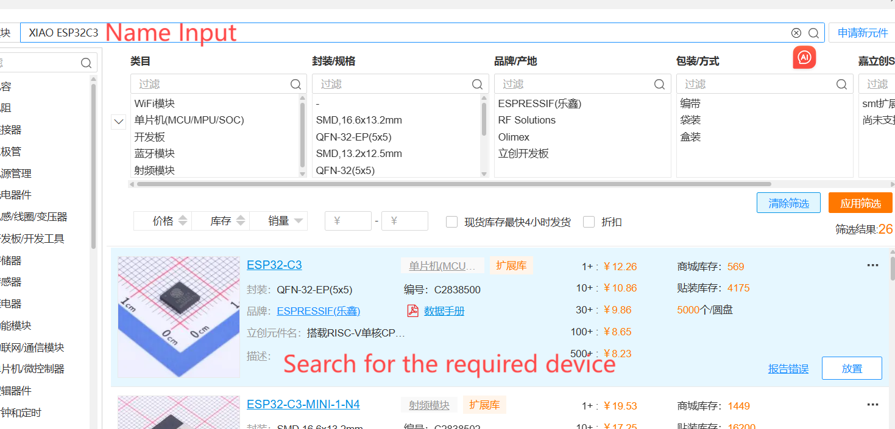Click the 扩展库 tag in the ESP32-C3 row
Viewport: 895px width, 429px height.
click(x=511, y=266)
